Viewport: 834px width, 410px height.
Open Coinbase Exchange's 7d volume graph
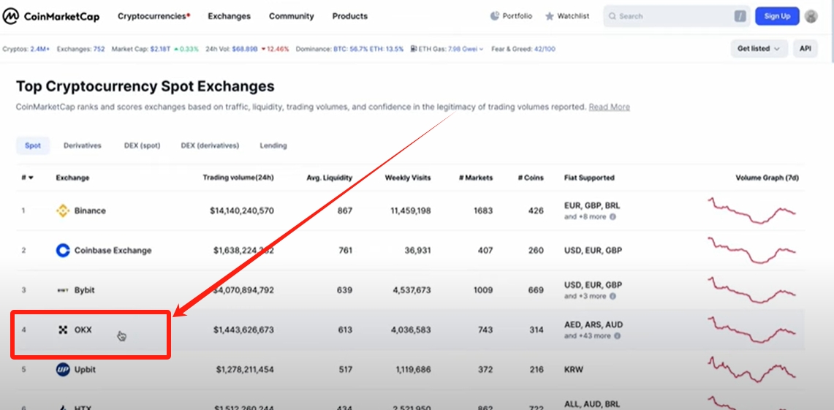point(751,251)
